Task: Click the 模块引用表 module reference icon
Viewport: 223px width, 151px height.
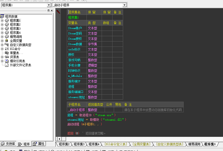Action: point(7,61)
